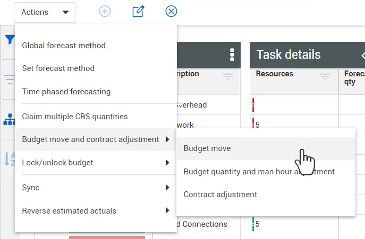Viewport: 365px width, 239px height.
Task: Click the edit pencil icon in toolbar
Action: 138,11
